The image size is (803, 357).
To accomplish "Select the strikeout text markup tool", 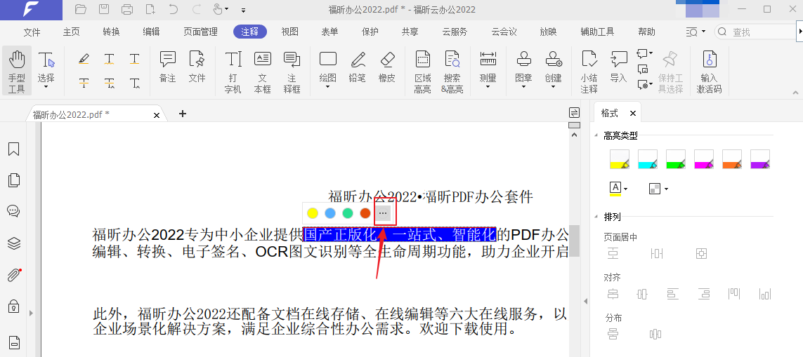I will 84,83.
